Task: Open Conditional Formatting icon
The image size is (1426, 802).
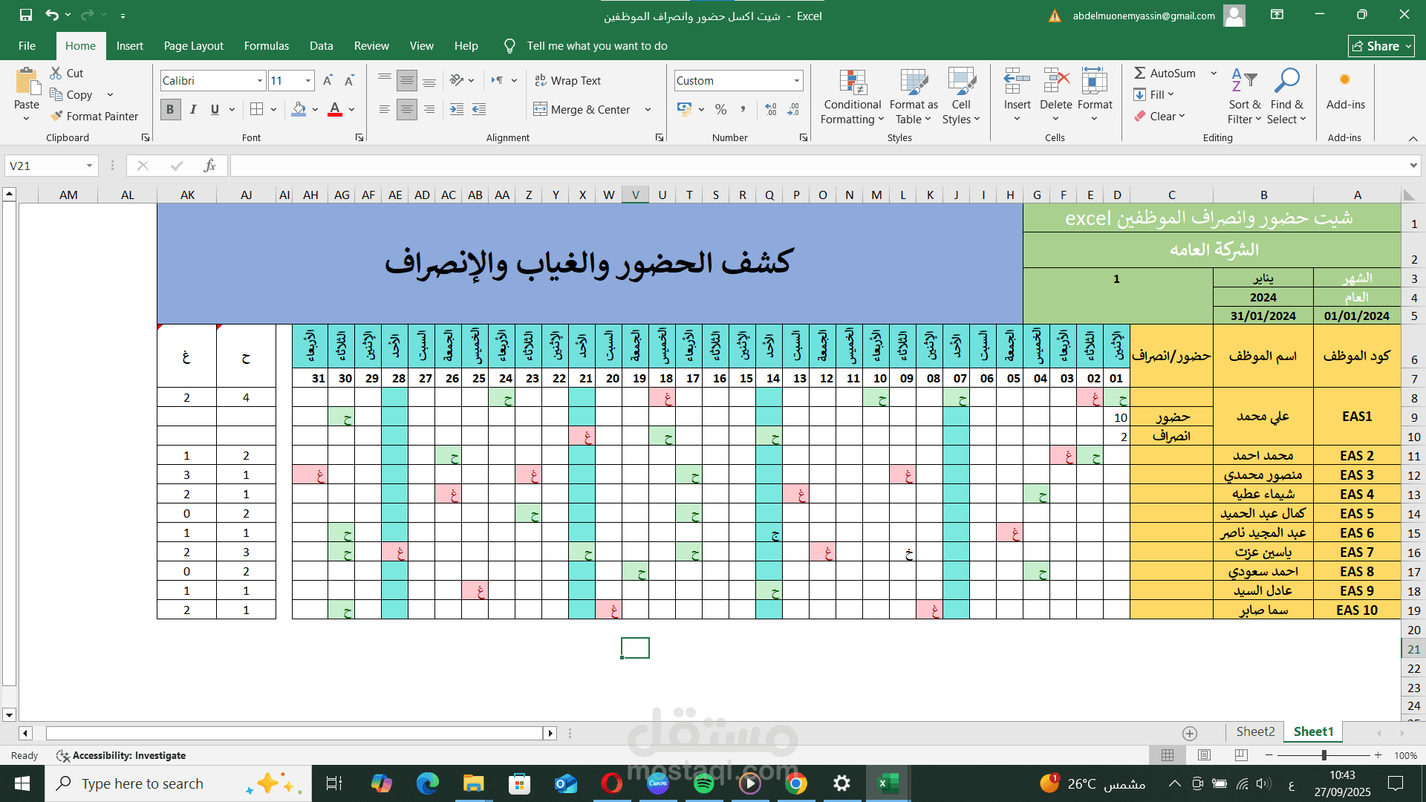Action: 853,82
